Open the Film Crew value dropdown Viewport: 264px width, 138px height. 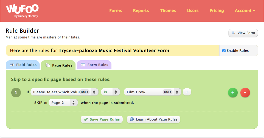(153, 92)
